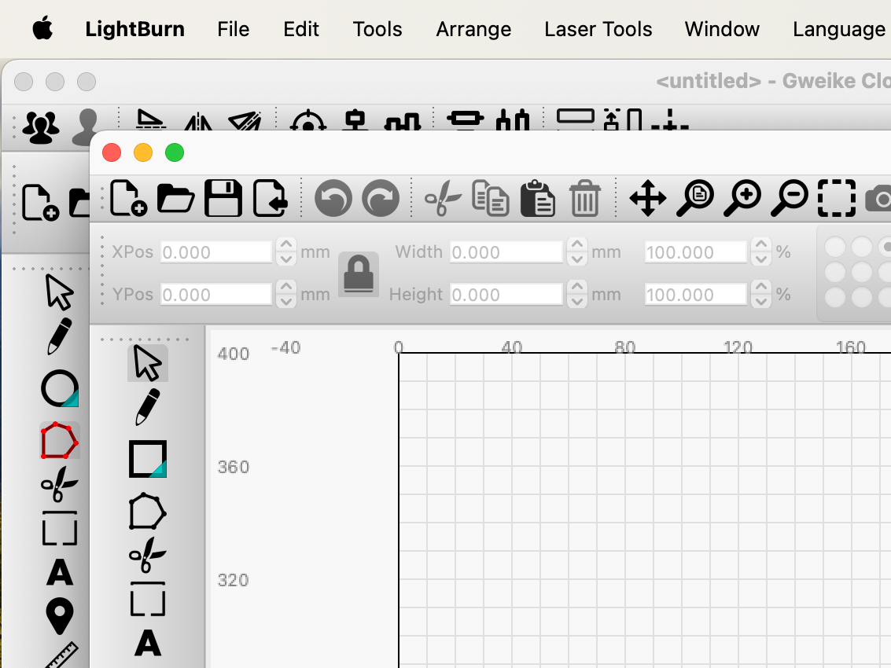891x668 pixels.
Task: Select the top-left anchor point radio button
Action: point(835,248)
